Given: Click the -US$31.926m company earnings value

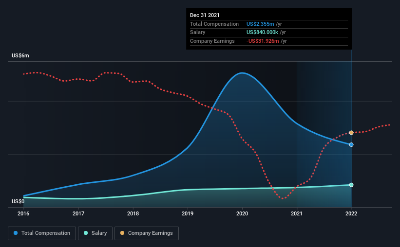Looking at the screenshot, I should tap(263, 41).
